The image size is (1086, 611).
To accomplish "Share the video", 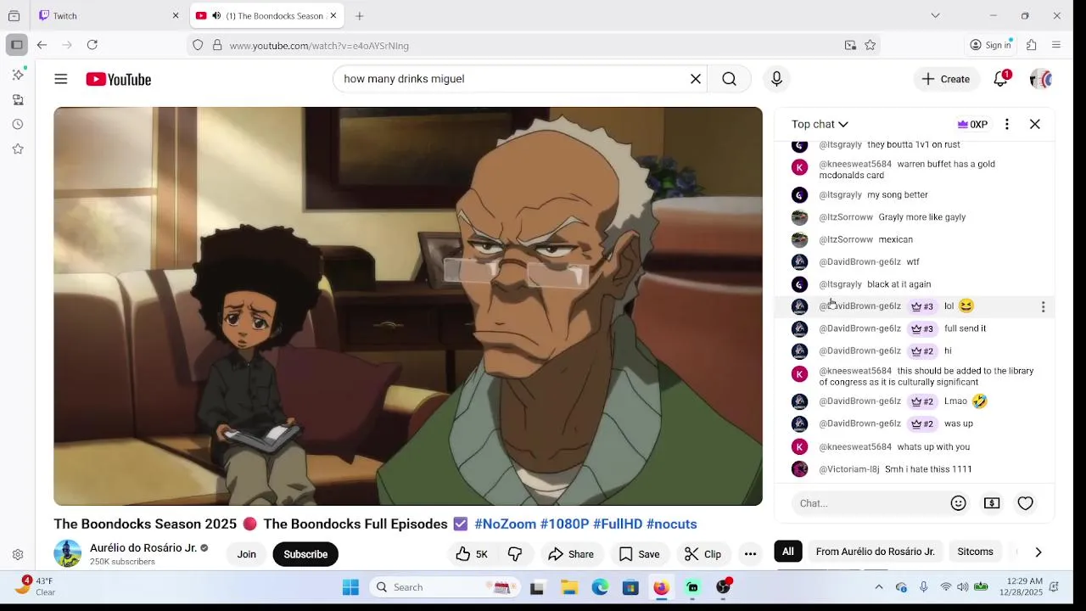I will 571,554.
